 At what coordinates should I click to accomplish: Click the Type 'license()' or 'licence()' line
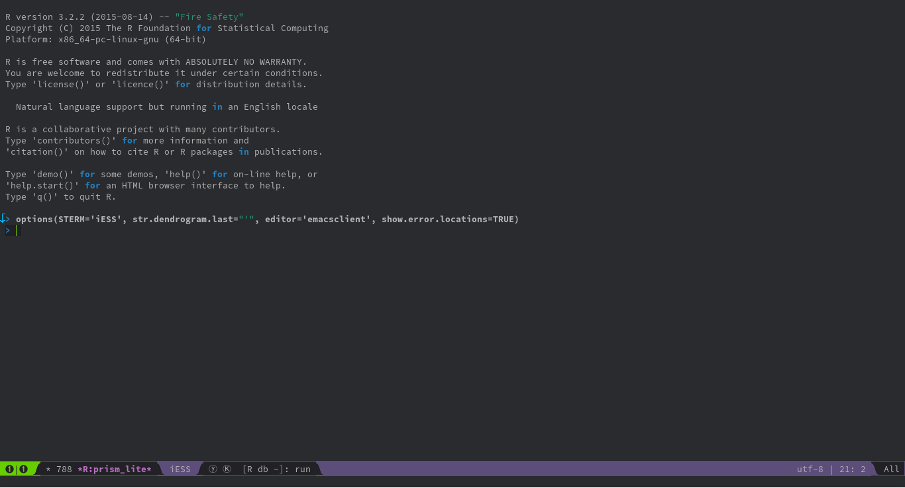click(156, 84)
